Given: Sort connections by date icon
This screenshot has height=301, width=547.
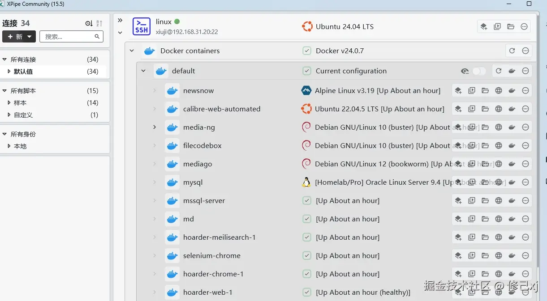Looking at the screenshot, I should (x=89, y=23).
